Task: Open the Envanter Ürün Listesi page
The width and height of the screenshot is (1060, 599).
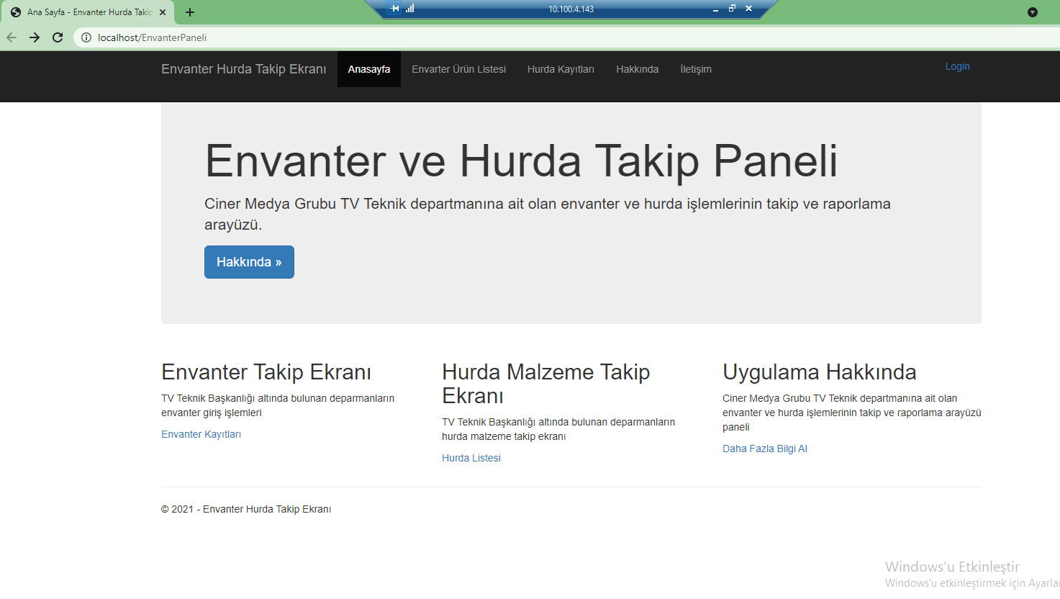Action: point(458,69)
